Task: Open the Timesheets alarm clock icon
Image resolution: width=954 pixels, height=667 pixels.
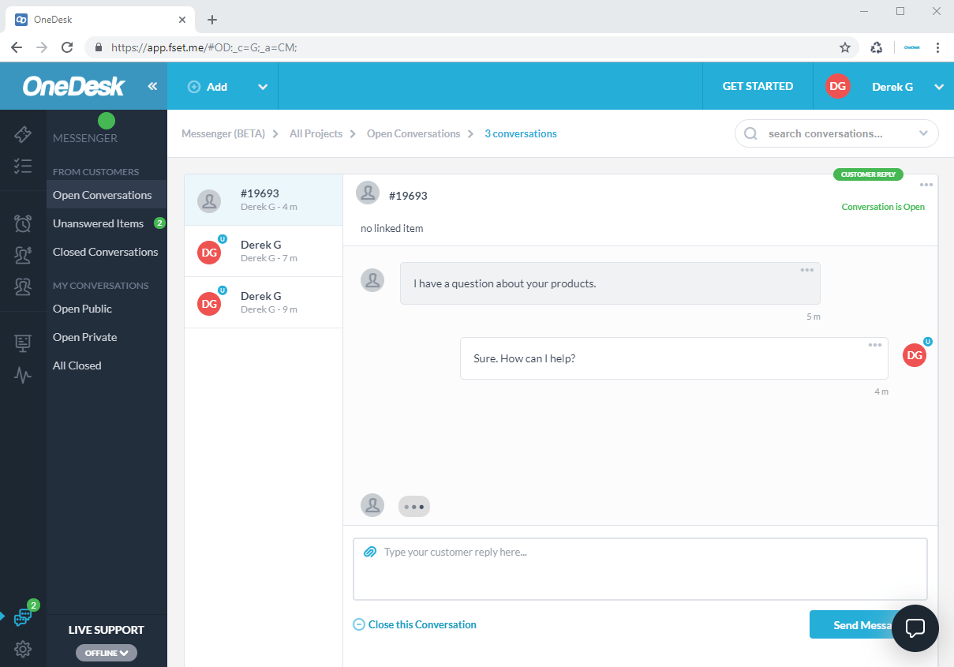Action: tap(23, 223)
